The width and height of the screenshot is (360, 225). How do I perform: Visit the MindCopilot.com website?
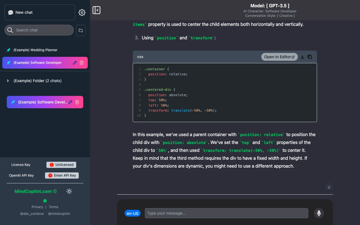click(33, 191)
